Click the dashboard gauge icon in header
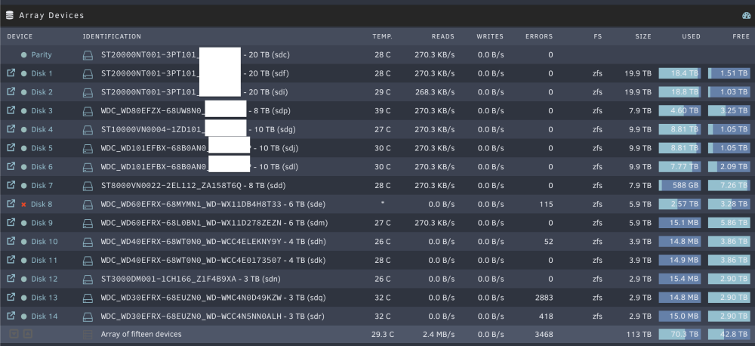The height and width of the screenshot is (346, 755). point(747,15)
